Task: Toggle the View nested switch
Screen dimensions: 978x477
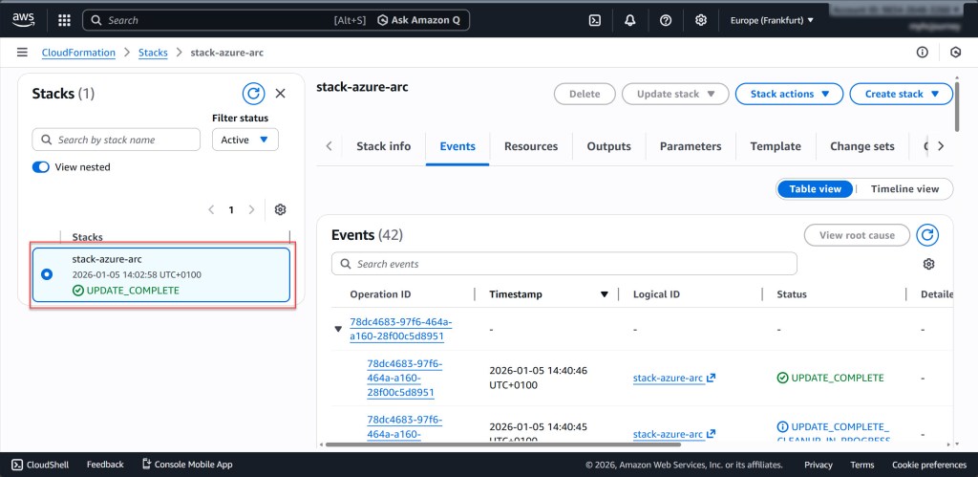Action: [41, 167]
